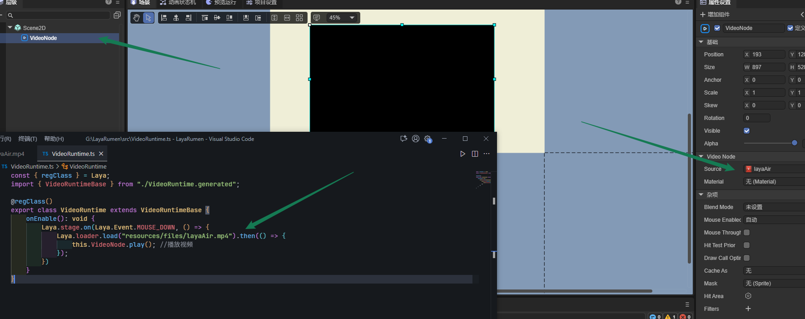Align selected nodes to top edge

205,18
